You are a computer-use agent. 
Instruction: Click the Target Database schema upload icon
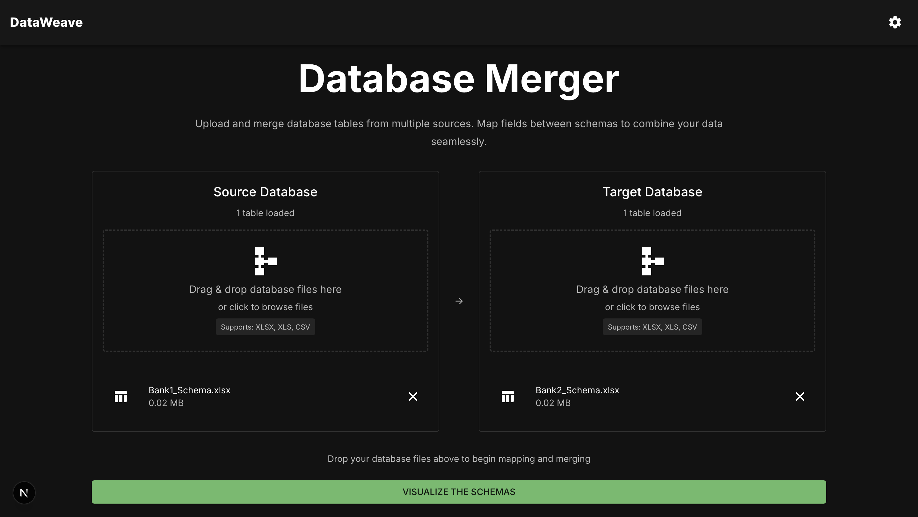point(652,261)
